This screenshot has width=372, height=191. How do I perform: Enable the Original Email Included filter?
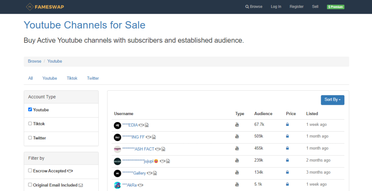[x=30, y=185]
